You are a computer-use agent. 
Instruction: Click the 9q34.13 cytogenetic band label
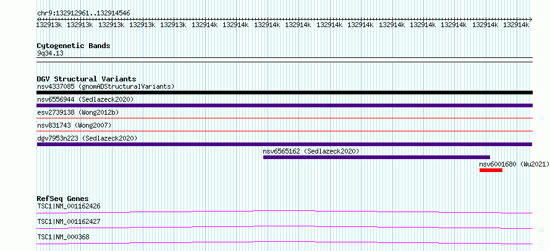(50, 54)
